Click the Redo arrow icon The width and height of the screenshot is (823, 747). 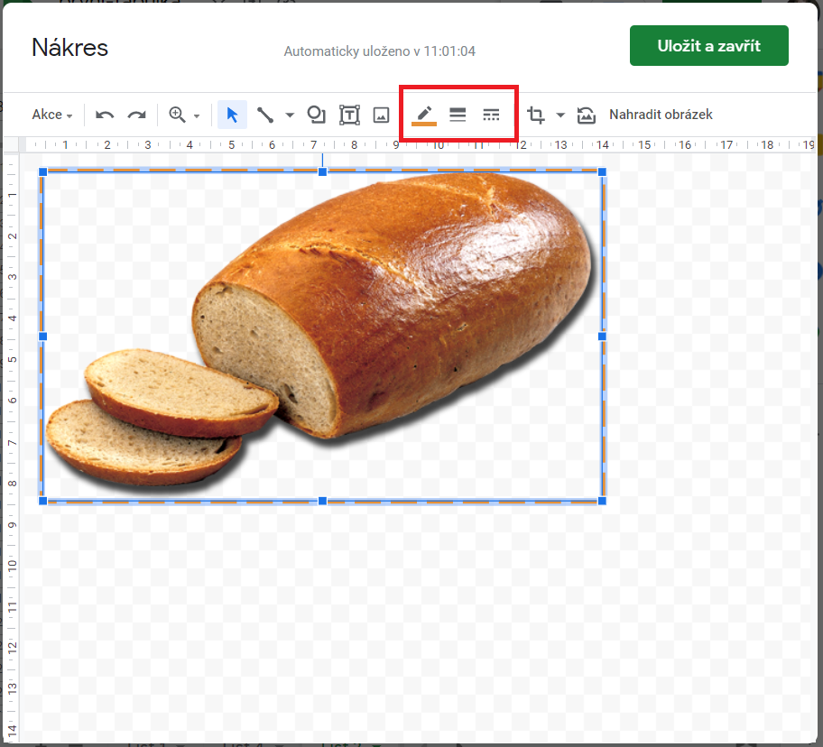[x=137, y=115]
